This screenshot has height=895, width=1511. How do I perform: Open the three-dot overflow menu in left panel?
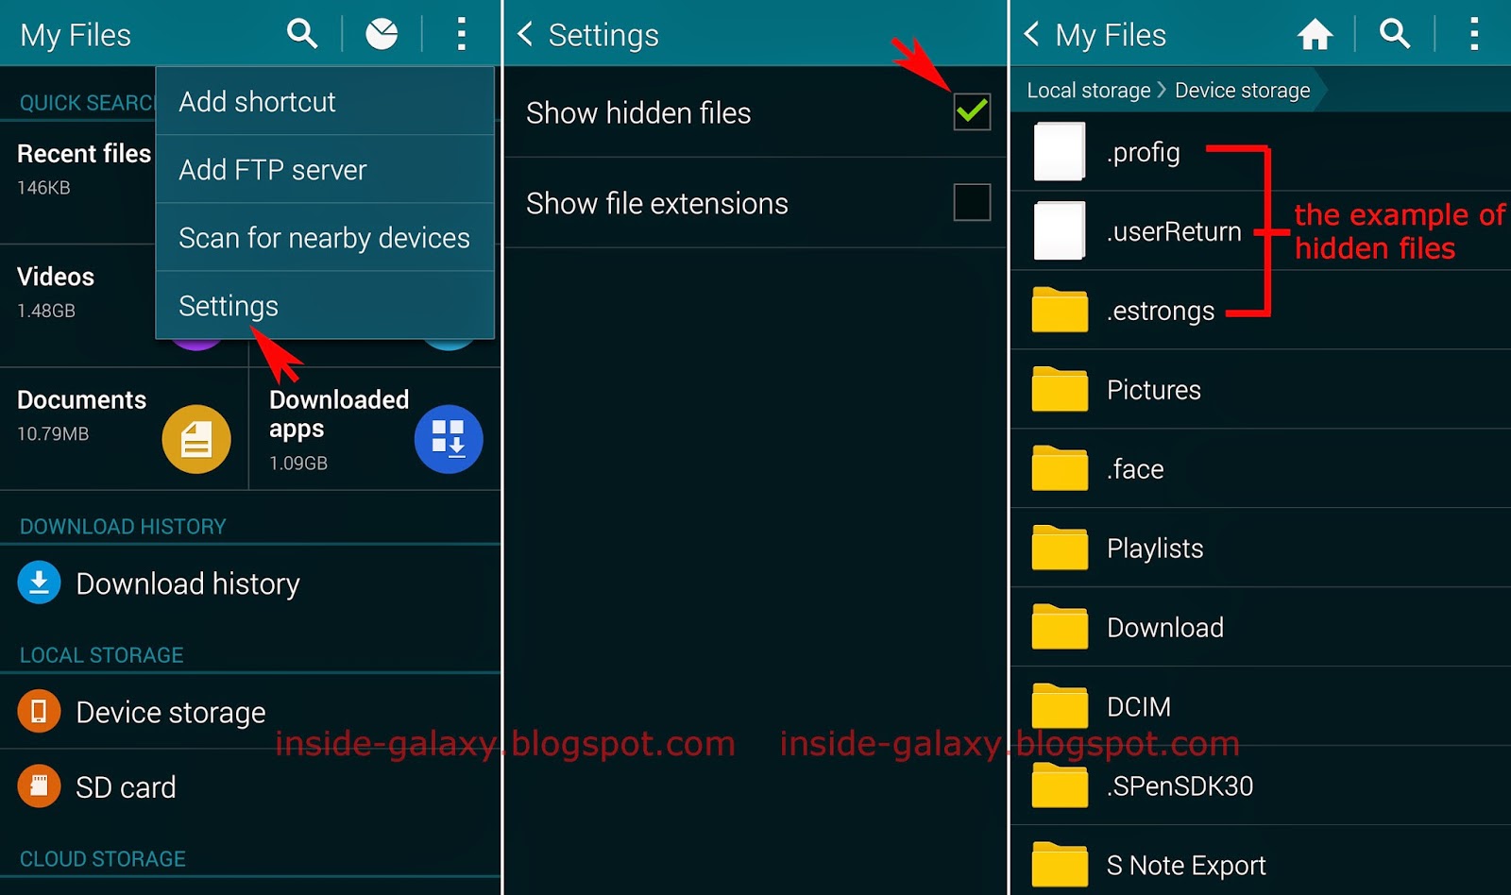tap(461, 34)
